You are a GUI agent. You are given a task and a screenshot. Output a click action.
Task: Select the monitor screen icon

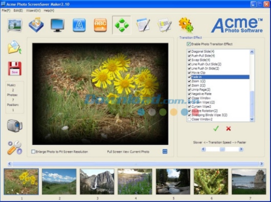[x=57, y=26]
